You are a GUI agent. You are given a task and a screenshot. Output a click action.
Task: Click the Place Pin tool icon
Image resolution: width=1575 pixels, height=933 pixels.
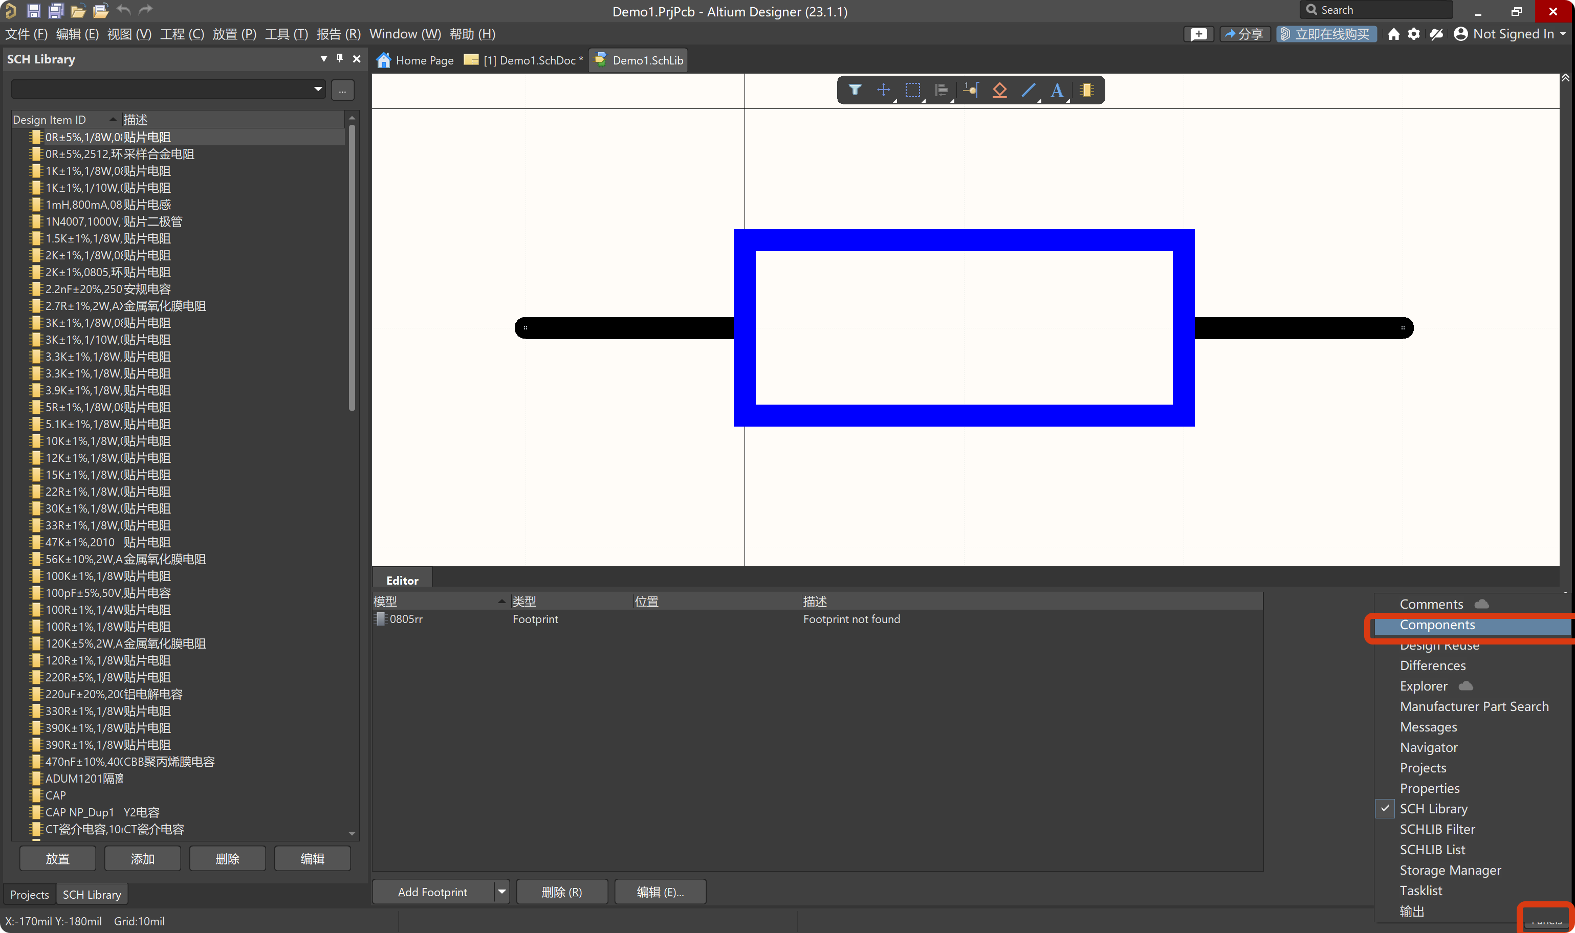coord(970,90)
